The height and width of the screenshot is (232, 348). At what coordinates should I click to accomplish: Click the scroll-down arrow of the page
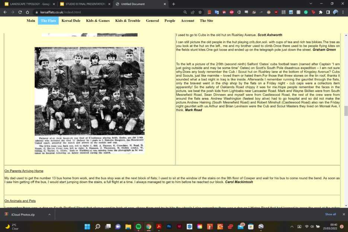pyautogui.click(x=346, y=206)
